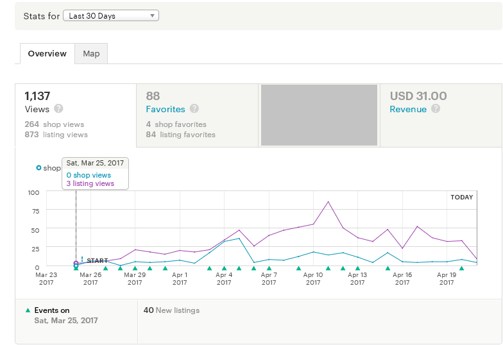Select the event triangle above Mar 29
The width and height of the screenshot is (503, 345).
[135, 269]
